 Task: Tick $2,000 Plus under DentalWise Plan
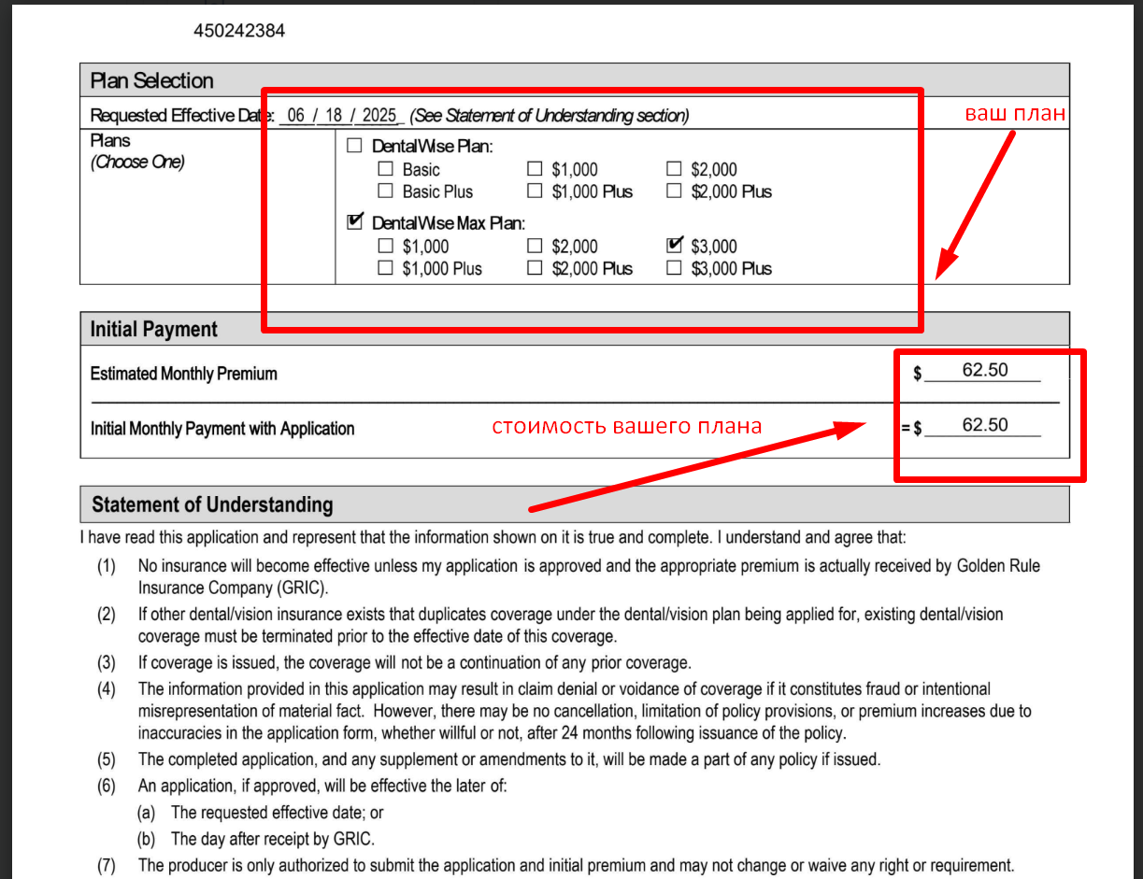[x=674, y=191]
